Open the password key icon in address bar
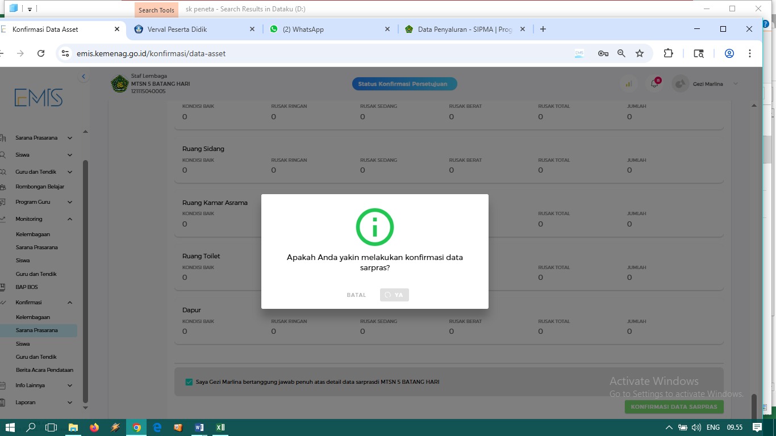The image size is (776, 436). 603,53
